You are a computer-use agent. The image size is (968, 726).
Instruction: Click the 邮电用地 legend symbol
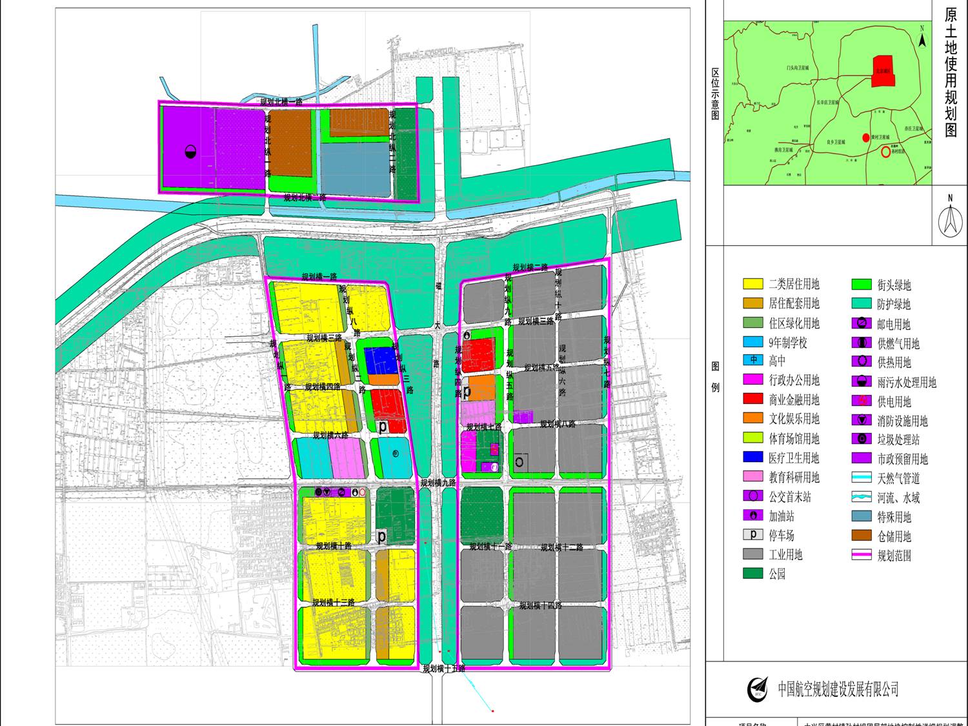pyautogui.click(x=862, y=324)
